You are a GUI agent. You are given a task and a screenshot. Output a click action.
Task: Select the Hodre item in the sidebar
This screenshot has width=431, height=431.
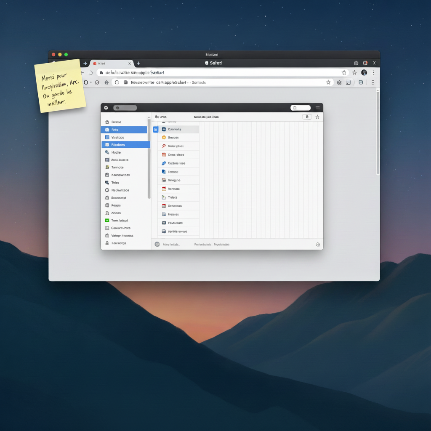click(x=116, y=152)
